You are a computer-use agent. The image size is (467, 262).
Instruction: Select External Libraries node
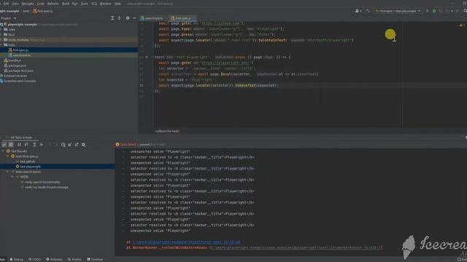click(x=15, y=76)
